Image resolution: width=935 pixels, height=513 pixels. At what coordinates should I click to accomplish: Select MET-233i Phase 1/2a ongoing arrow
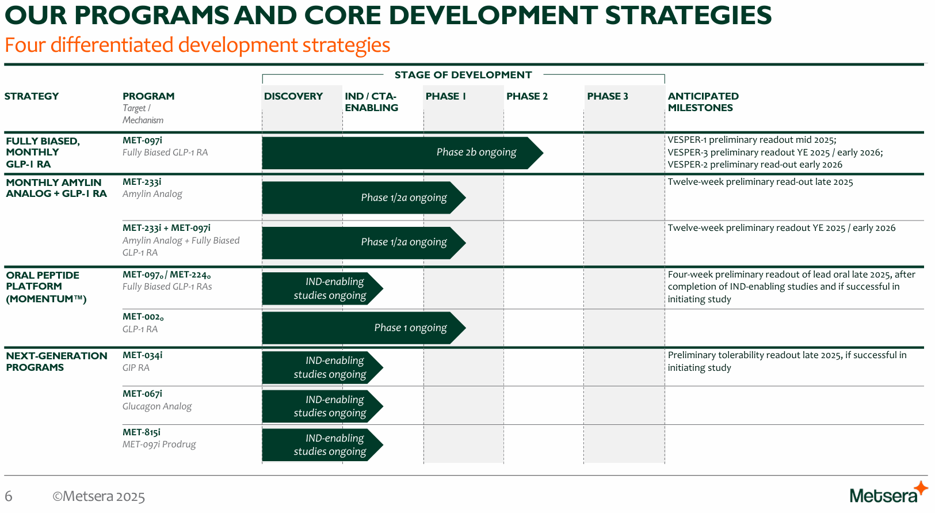point(364,197)
